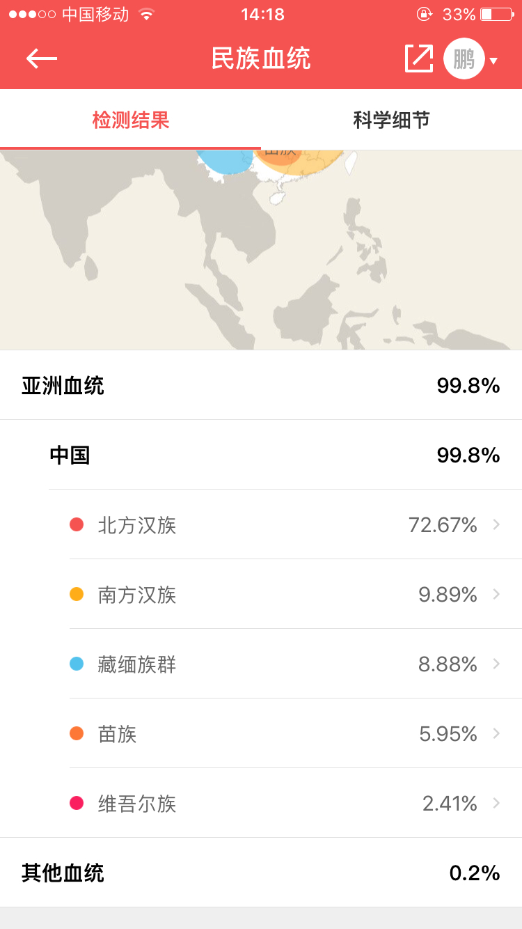The image size is (522, 929).
Task: Open 维吾尔族 details chevron
Action: (496, 803)
